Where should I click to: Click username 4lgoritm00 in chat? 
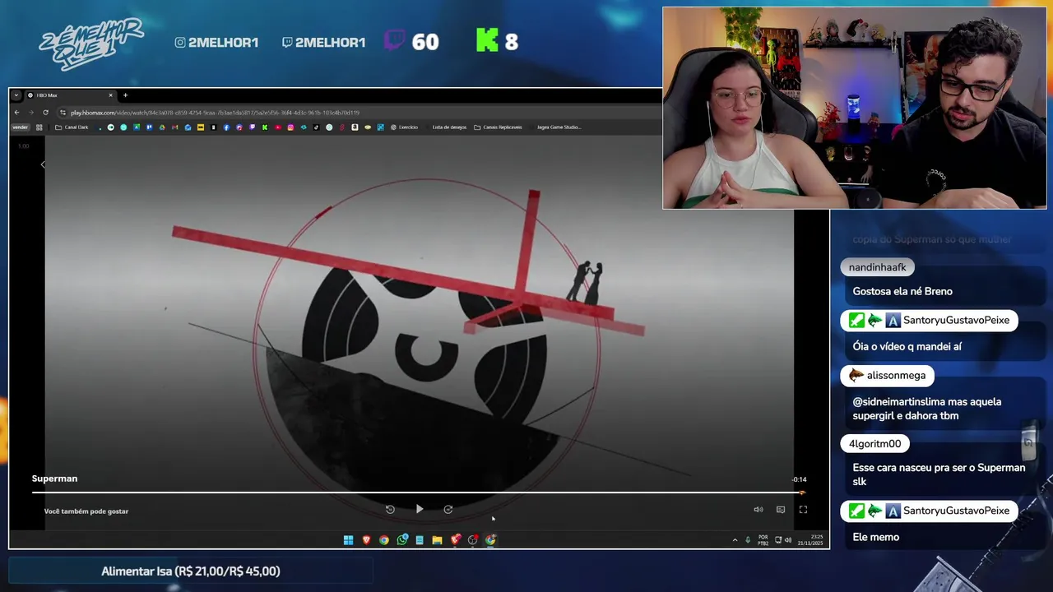point(875,444)
